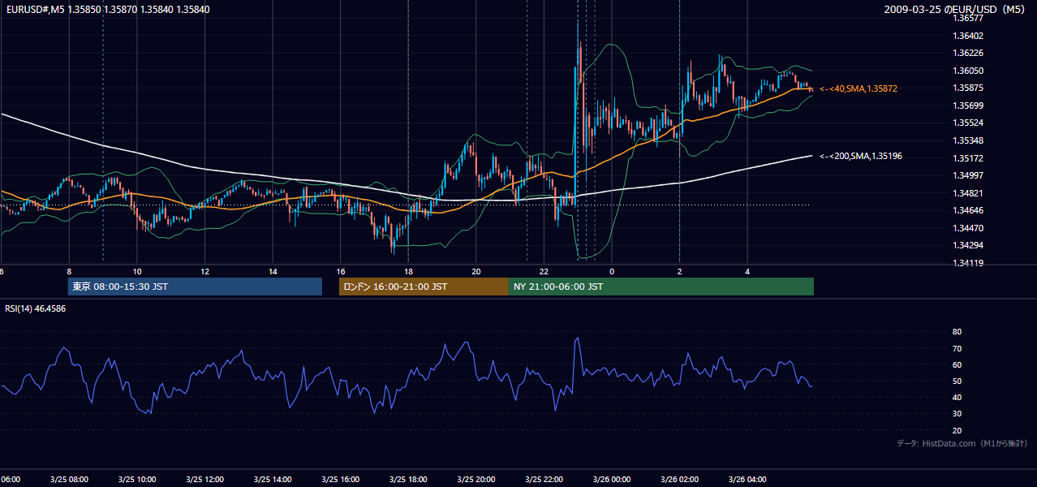The image size is (1037, 487).
Task: Click the RSI(14) 46.4586 indicator label
Action: click(x=36, y=308)
